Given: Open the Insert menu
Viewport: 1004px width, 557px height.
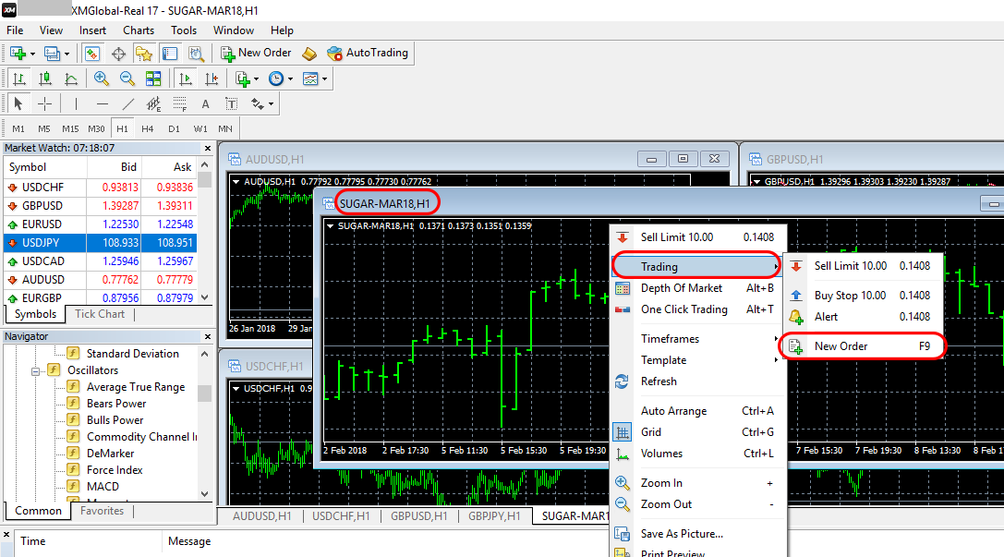Looking at the screenshot, I should coord(93,30).
